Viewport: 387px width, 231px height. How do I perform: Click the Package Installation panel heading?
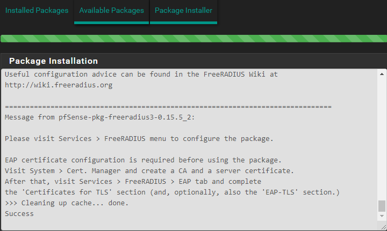click(x=54, y=61)
